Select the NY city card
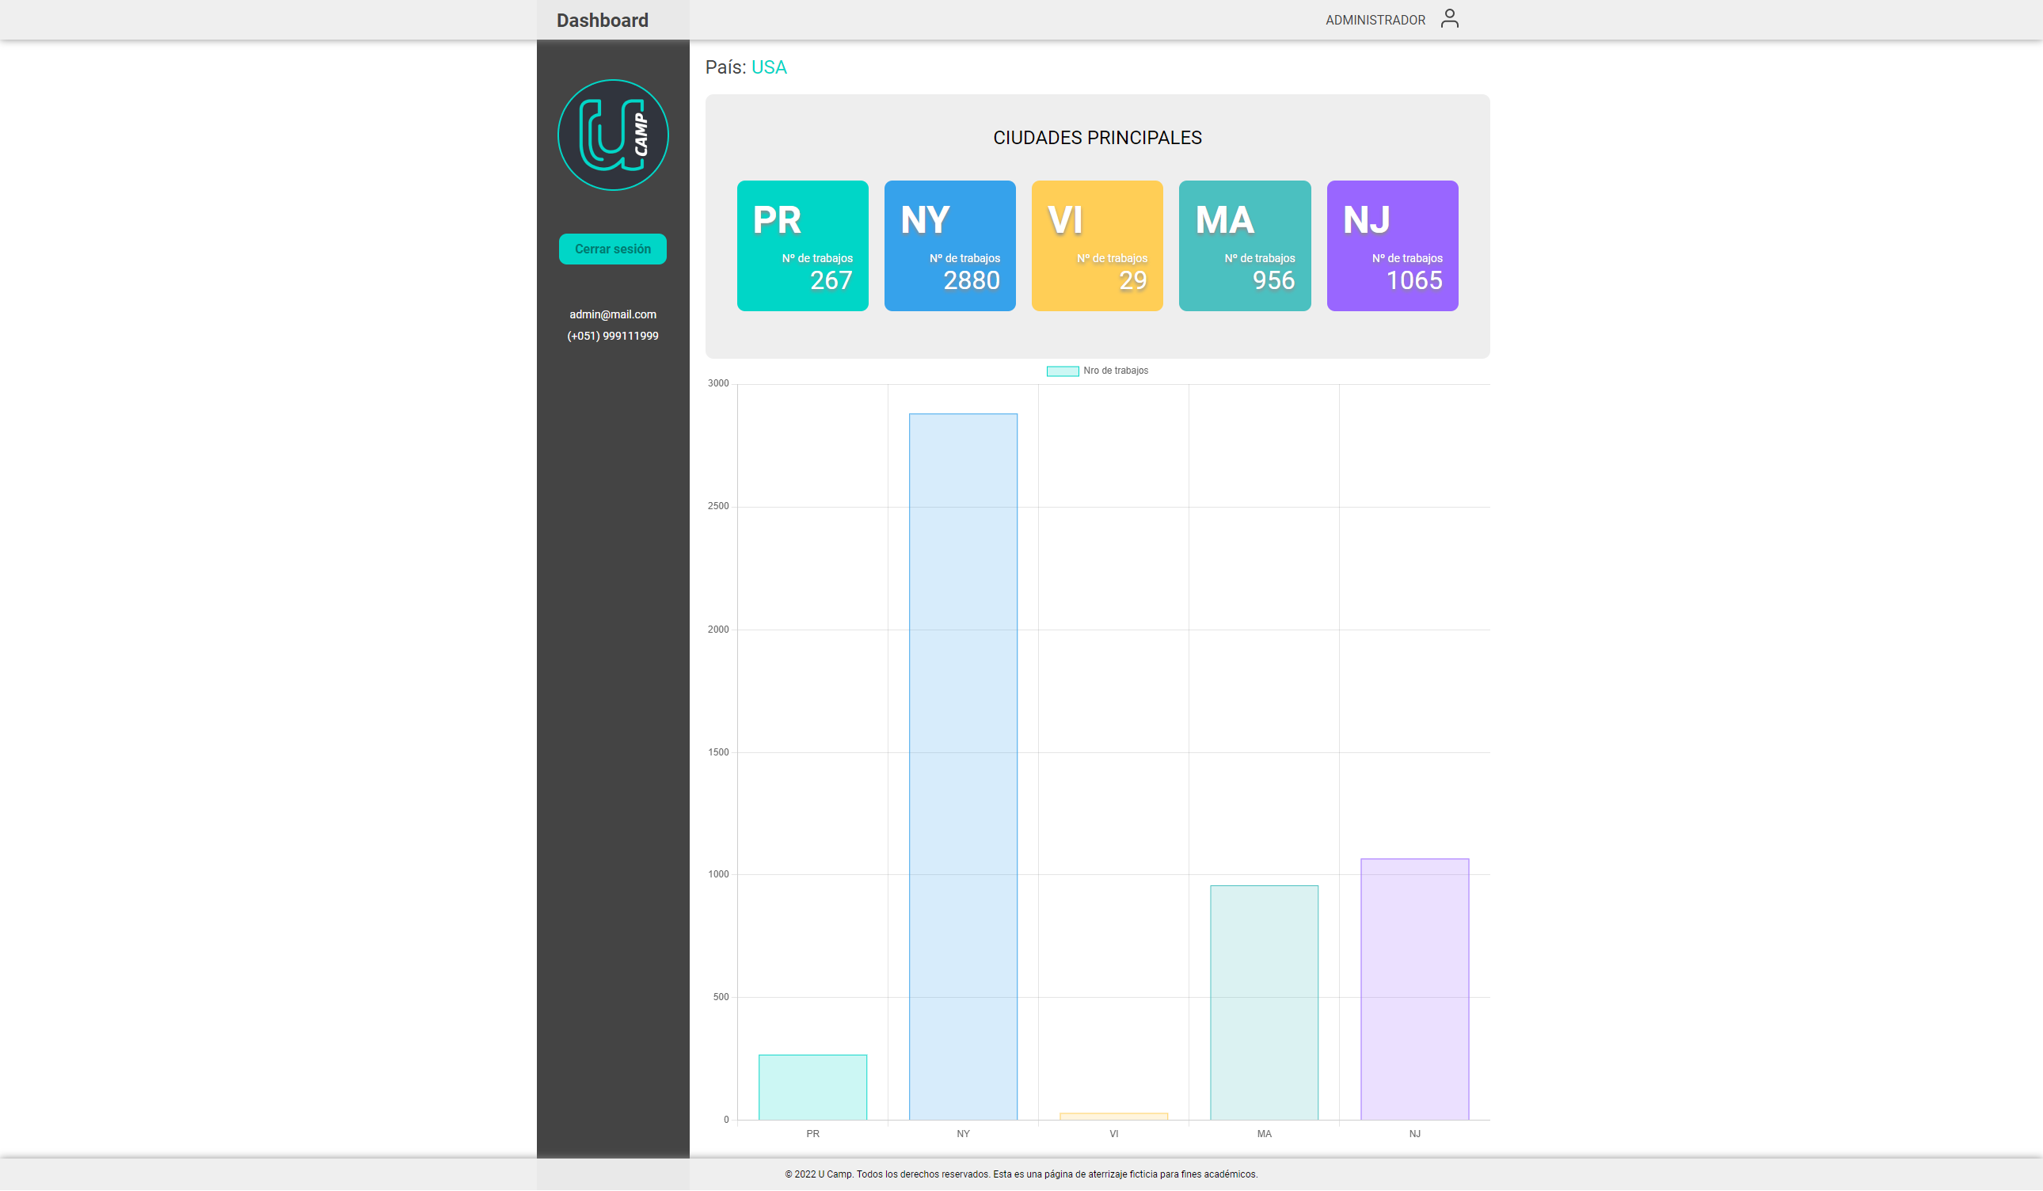Screen dimensions: 2043x1191 click(x=950, y=245)
